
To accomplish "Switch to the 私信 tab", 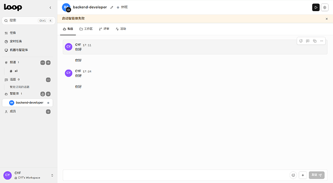I will [x=68, y=29].
